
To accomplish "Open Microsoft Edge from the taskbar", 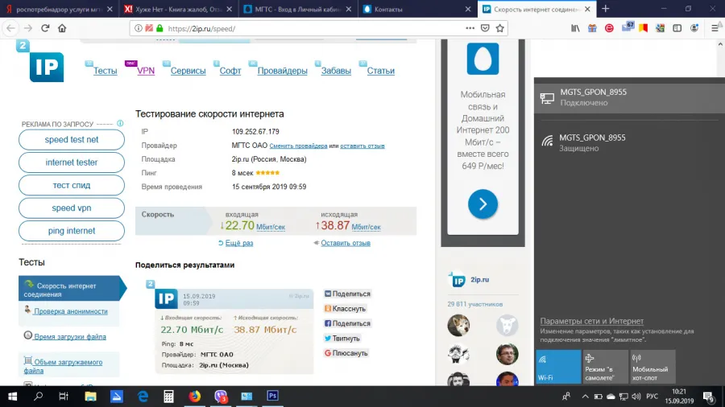I will [x=143, y=397].
